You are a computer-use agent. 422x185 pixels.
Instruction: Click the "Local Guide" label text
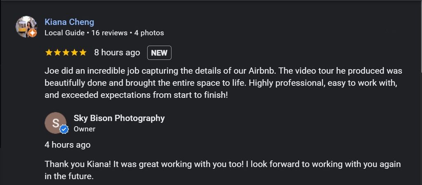pos(64,33)
